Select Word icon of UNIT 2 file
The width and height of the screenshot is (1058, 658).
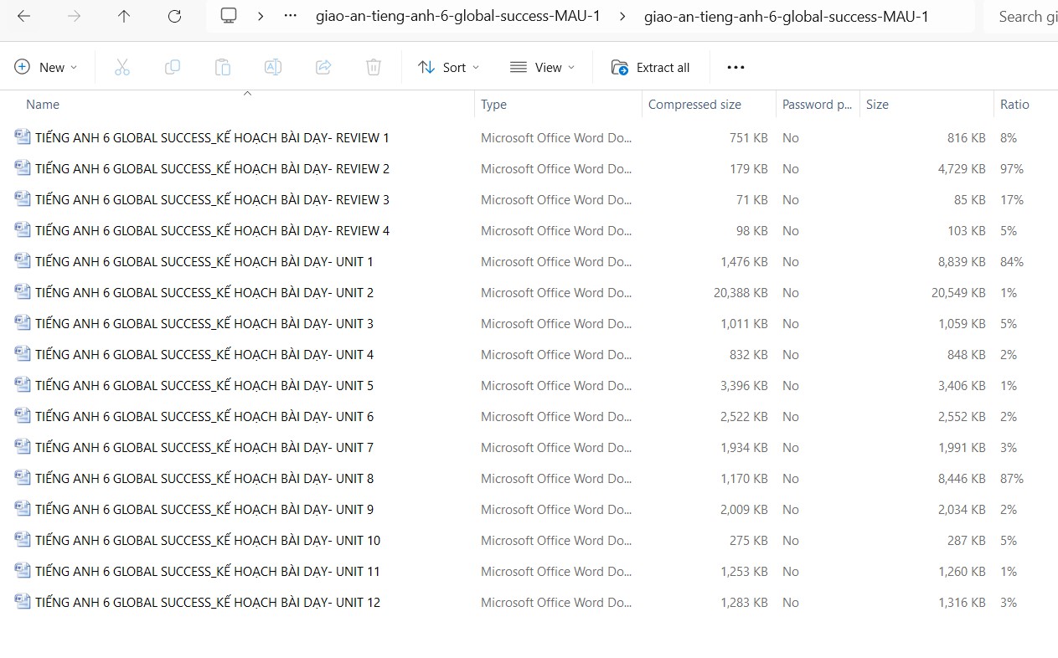pos(23,292)
